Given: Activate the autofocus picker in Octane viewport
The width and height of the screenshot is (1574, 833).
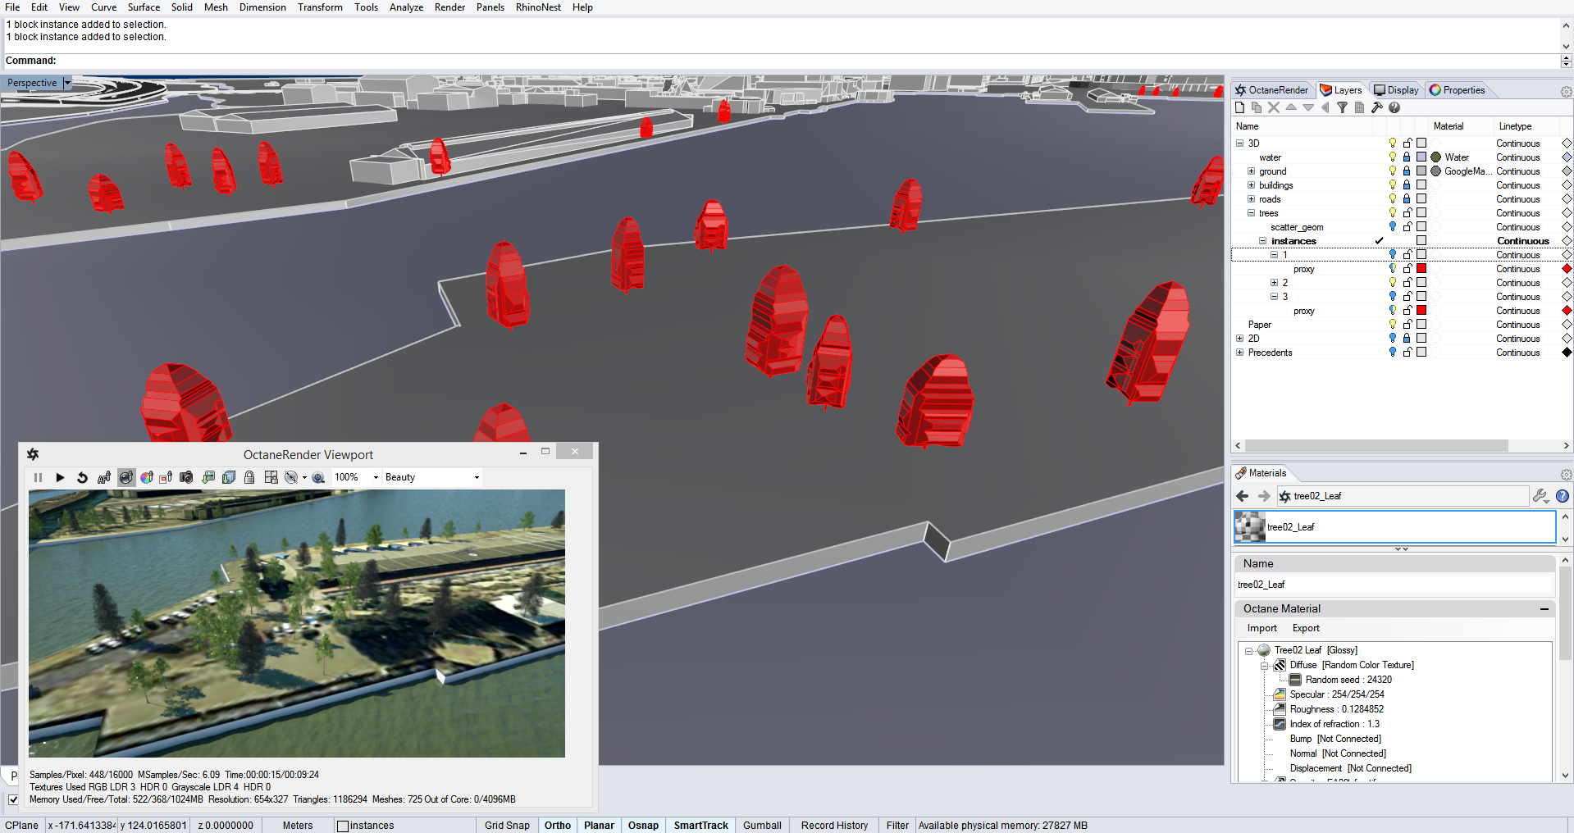Looking at the screenshot, I should [x=104, y=477].
